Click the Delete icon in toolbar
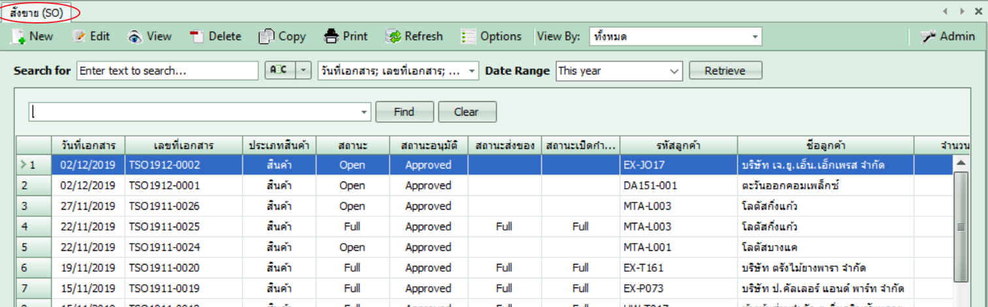This screenshot has height=307, width=988. click(197, 37)
